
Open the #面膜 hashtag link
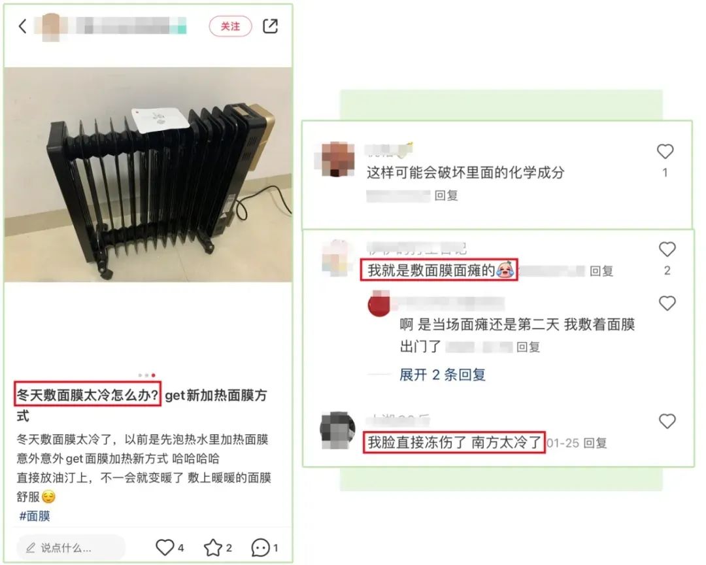tap(35, 516)
